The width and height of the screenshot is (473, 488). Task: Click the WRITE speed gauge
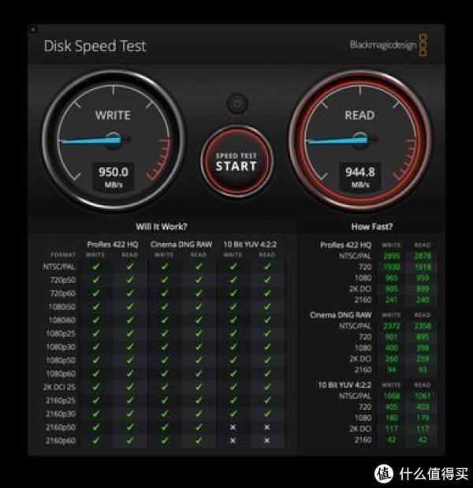114,140
